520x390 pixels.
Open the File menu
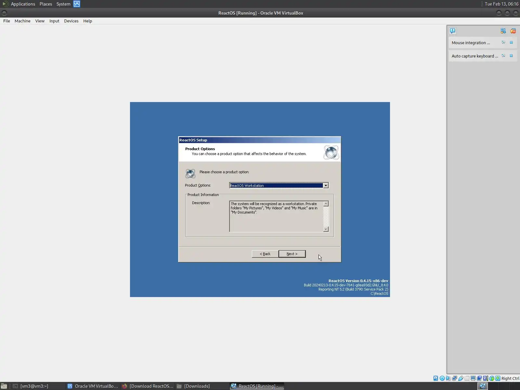pos(6,21)
